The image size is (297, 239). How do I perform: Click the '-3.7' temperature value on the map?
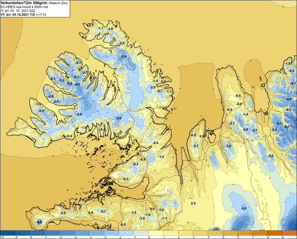tap(76, 77)
